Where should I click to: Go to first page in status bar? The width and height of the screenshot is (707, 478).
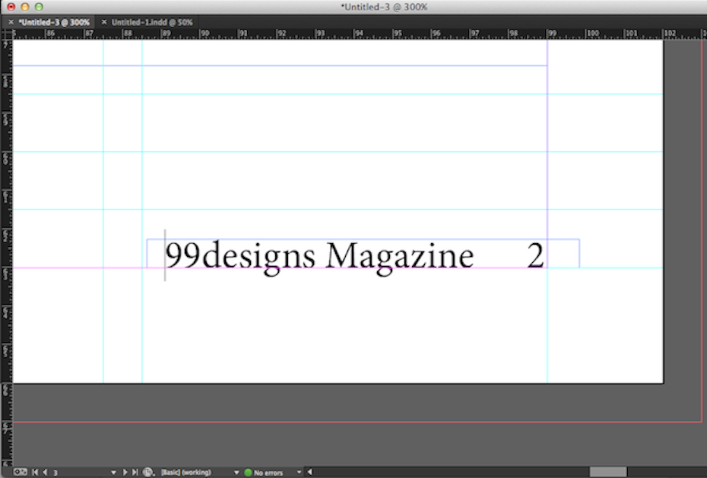(x=34, y=472)
